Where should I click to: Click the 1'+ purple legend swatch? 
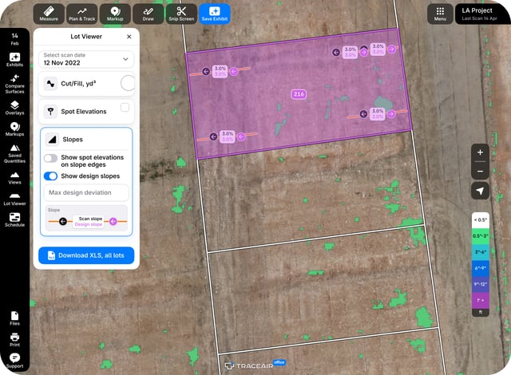click(481, 300)
